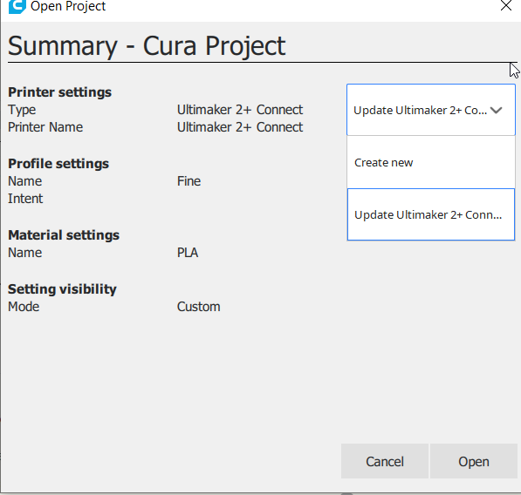The height and width of the screenshot is (495, 521).
Task: Click the profile name value Fine
Action: [x=189, y=181]
